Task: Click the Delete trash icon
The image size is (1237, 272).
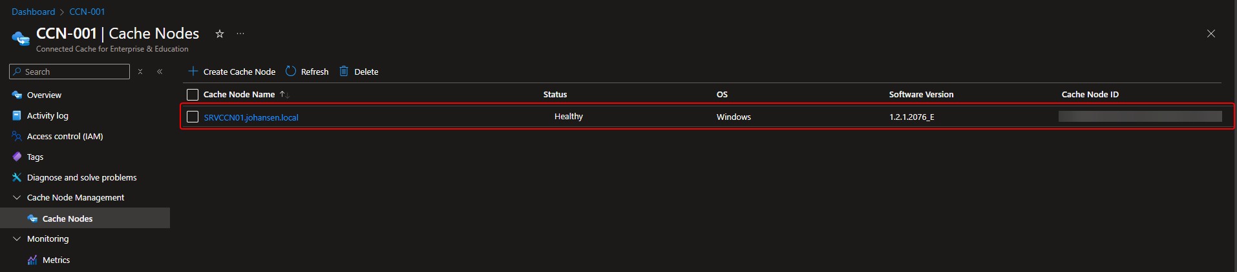Action: 344,71
